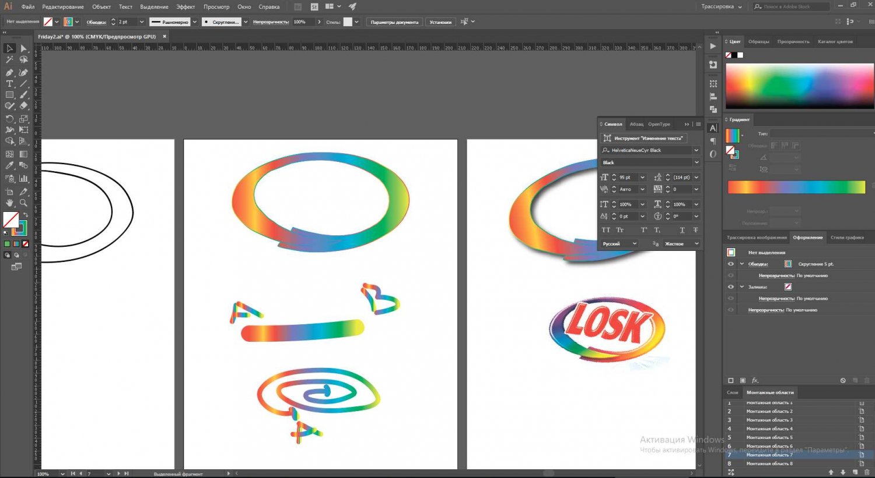This screenshot has height=478, width=875.
Task: Open the Русский language dropdown
Action: point(619,243)
